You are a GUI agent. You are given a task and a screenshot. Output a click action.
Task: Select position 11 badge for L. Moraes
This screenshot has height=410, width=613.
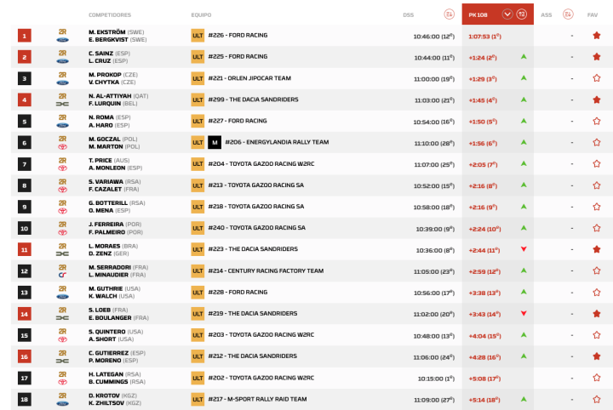tap(25, 249)
